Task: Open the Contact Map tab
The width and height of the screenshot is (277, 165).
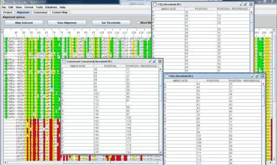Action: (60, 12)
